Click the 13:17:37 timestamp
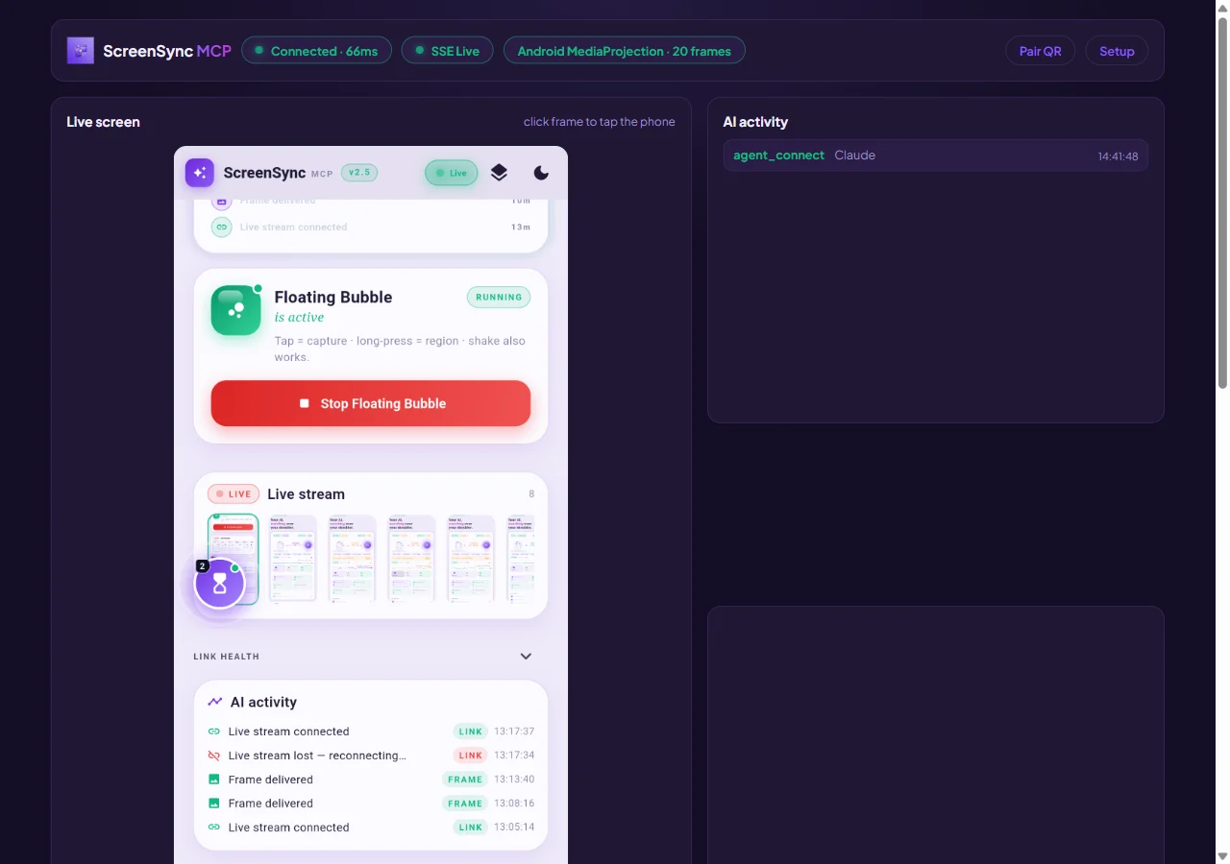Viewport: 1230px width, 864px height. click(x=514, y=732)
